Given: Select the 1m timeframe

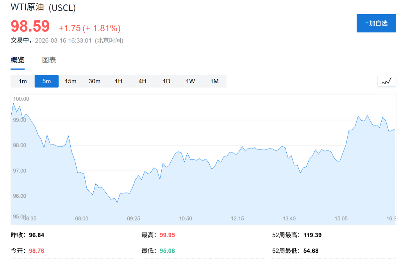Looking at the screenshot, I should (23, 81).
